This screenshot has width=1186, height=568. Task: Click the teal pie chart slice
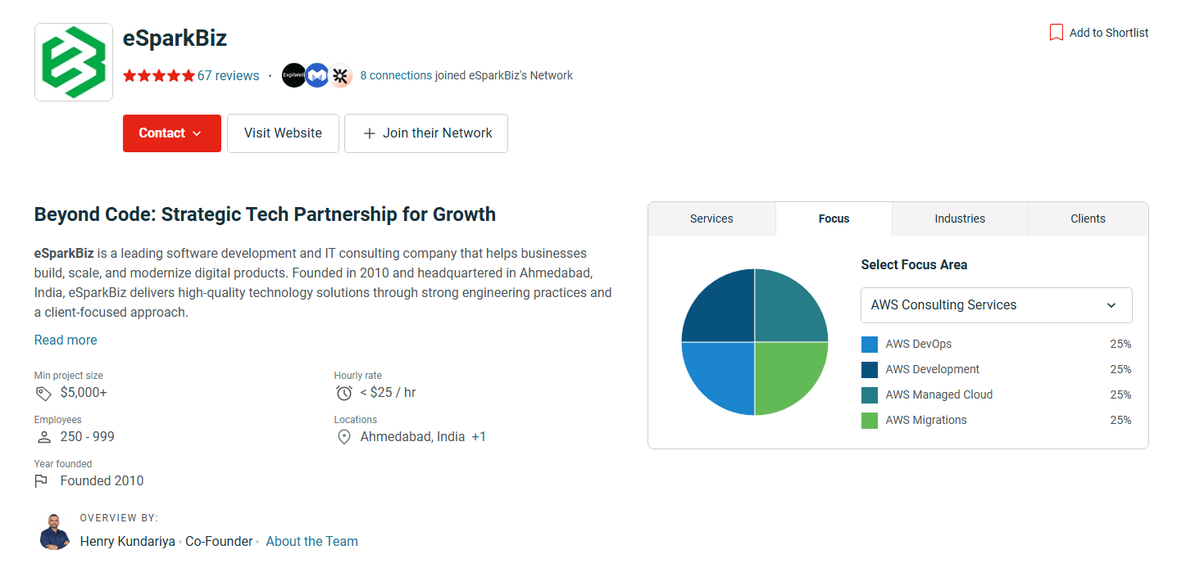click(x=785, y=312)
